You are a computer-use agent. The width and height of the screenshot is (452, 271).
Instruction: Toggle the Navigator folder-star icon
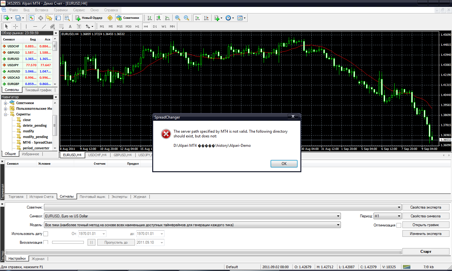coord(49,18)
